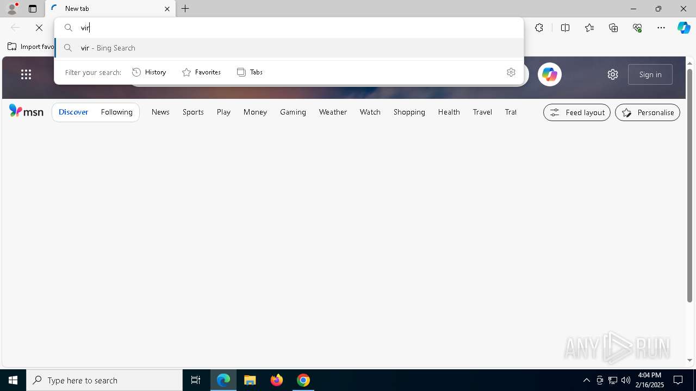Open the Sports category
Image resolution: width=696 pixels, height=391 pixels.
click(x=193, y=112)
